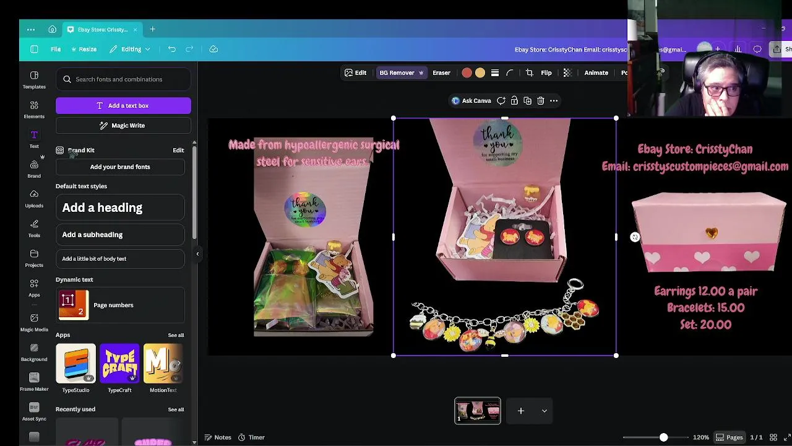
Task: Activate the BG Remover tool
Action: pos(401,72)
